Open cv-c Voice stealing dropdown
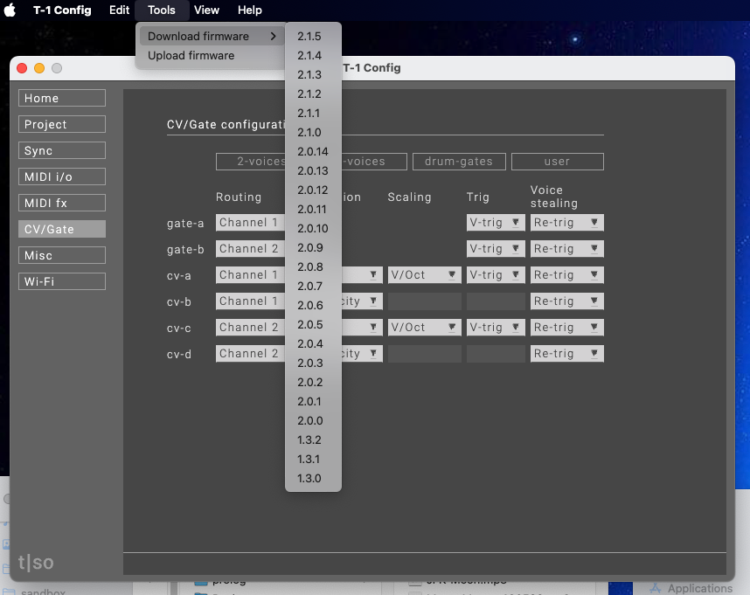Viewport: 750px width, 595px height. click(x=566, y=328)
